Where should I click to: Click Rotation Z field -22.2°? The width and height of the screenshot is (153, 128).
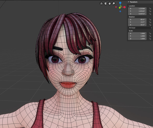coord(137,25)
